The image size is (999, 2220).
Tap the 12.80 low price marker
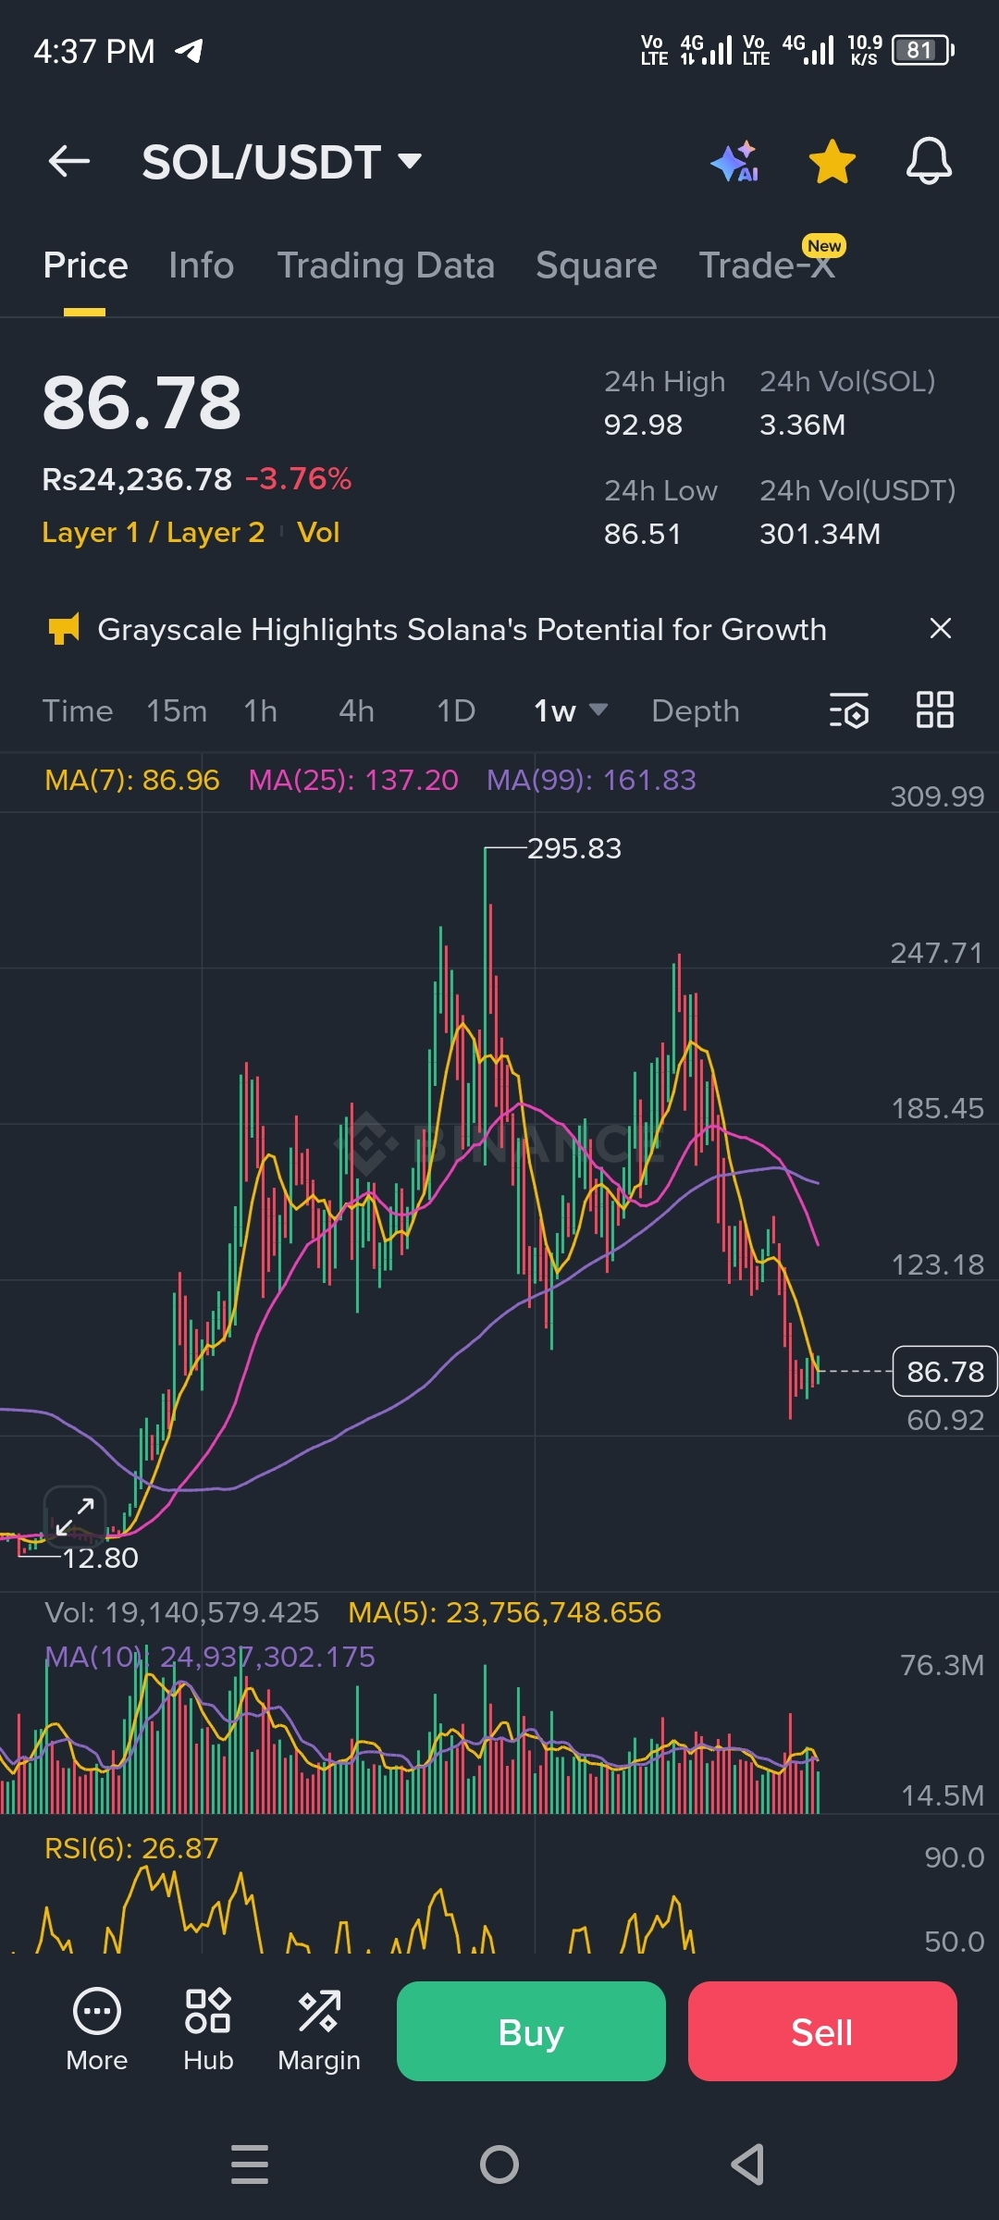point(100,1559)
